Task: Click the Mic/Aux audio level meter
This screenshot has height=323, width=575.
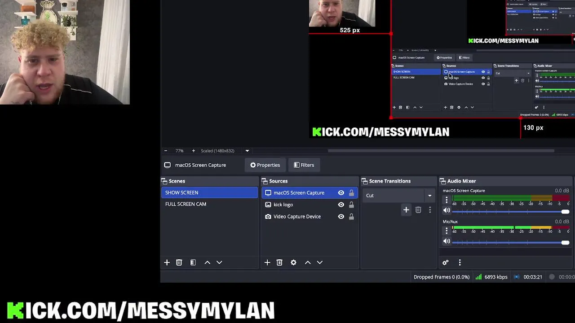Action: pos(511,228)
